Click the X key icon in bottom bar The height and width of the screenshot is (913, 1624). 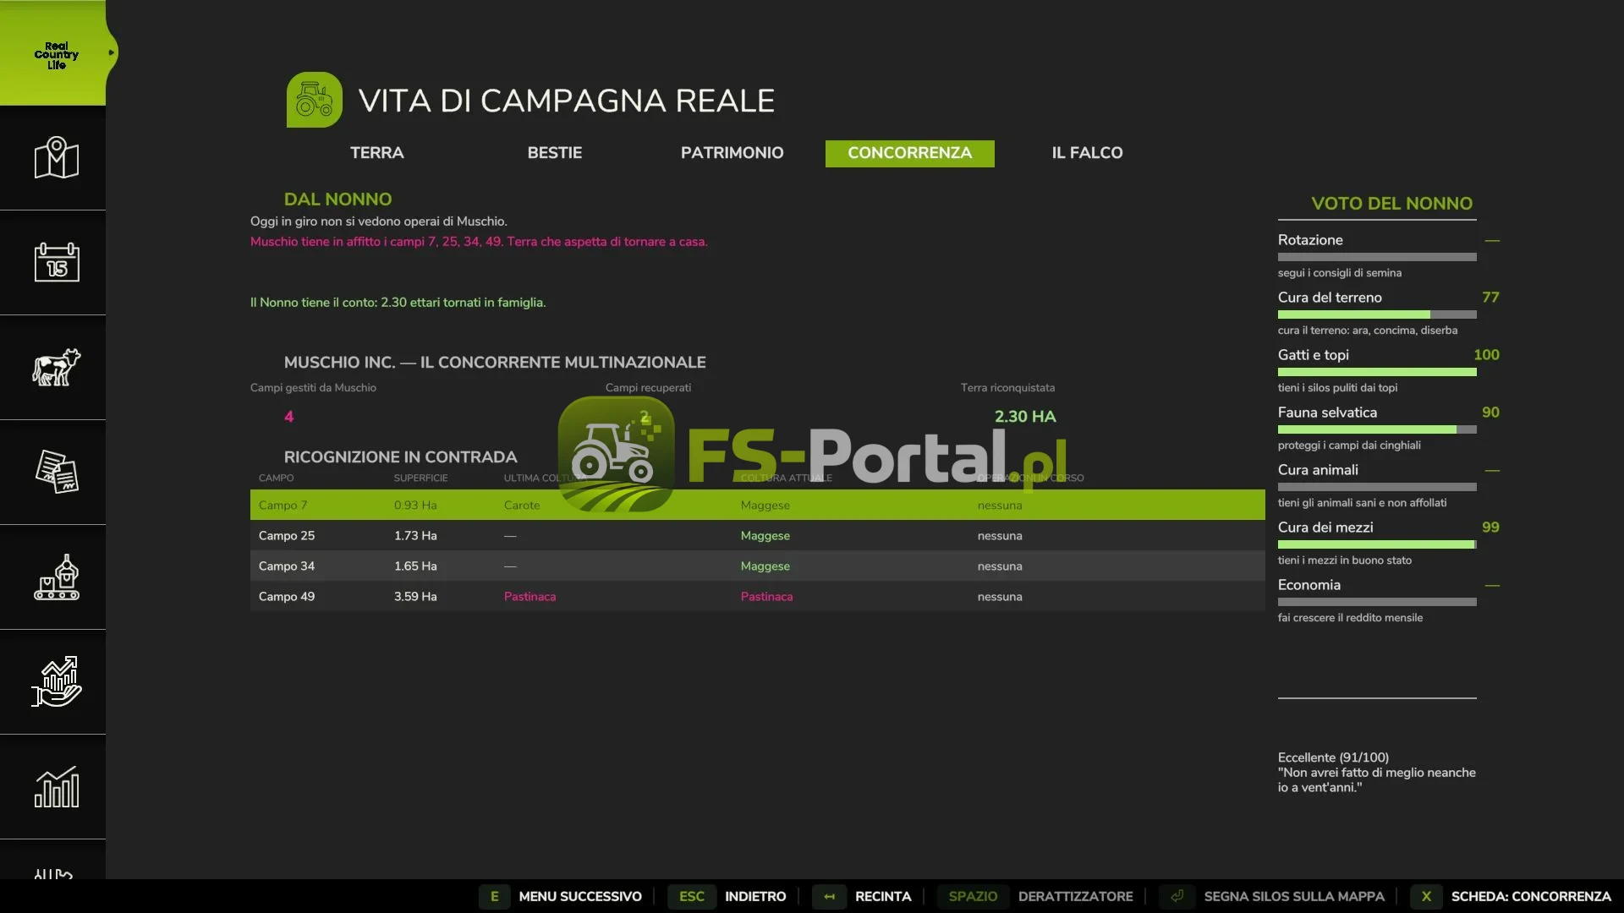point(1426,896)
